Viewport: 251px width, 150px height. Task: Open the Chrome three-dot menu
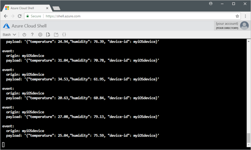click(246, 16)
